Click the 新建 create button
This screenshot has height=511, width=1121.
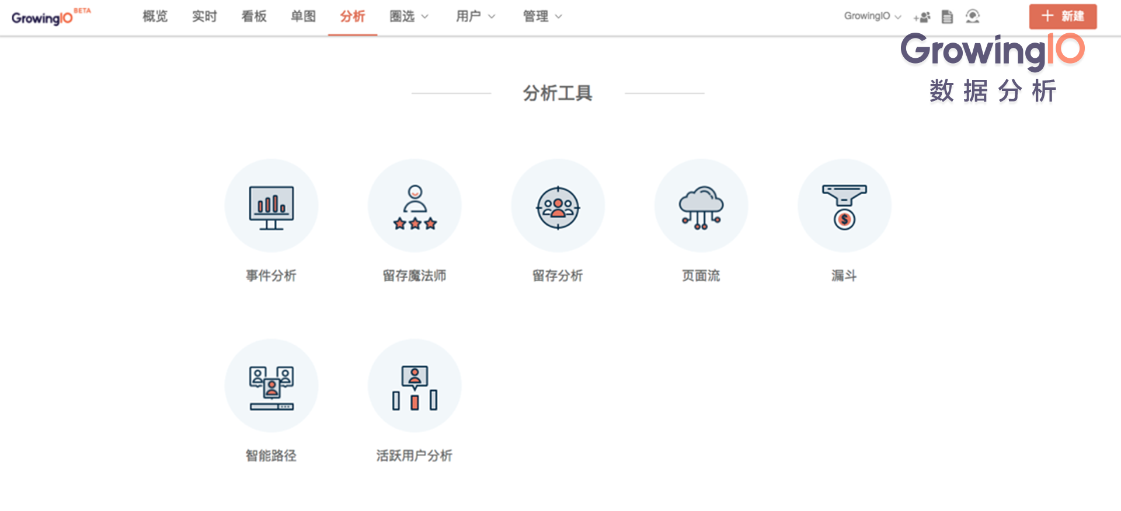tap(1063, 16)
